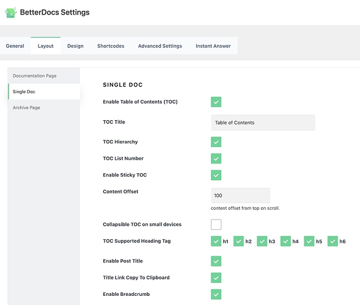The height and width of the screenshot is (305, 360).
Task: Enable Collapsible TOC on small devices
Action: click(x=216, y=224)
